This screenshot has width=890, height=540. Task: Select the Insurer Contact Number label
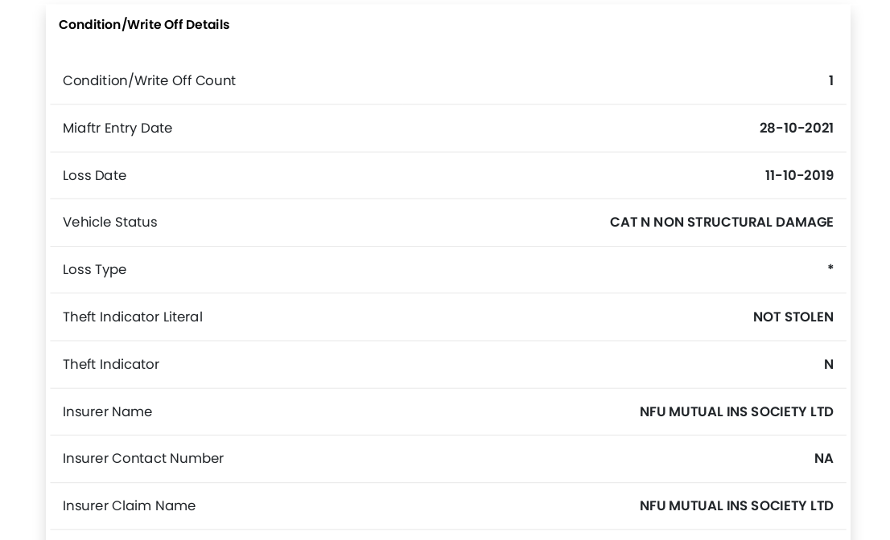(x=143, y=458)
